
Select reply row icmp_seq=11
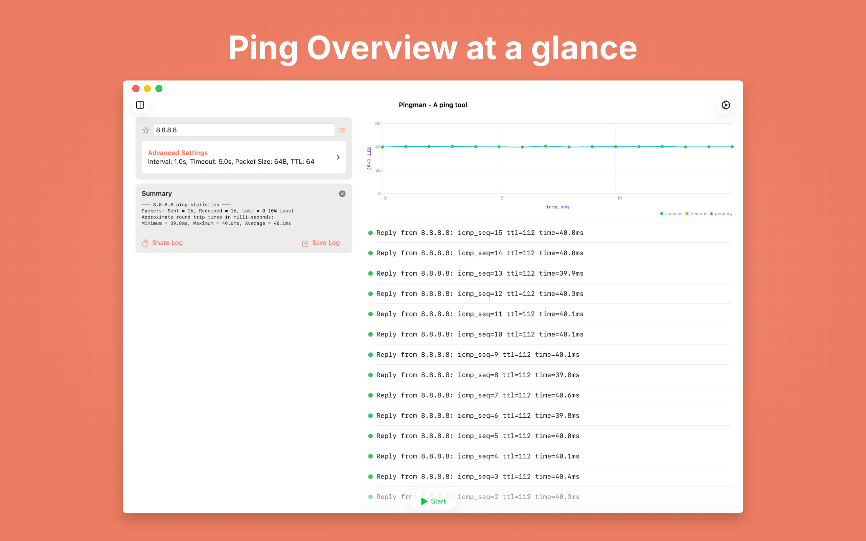click(x=549, y=314)
